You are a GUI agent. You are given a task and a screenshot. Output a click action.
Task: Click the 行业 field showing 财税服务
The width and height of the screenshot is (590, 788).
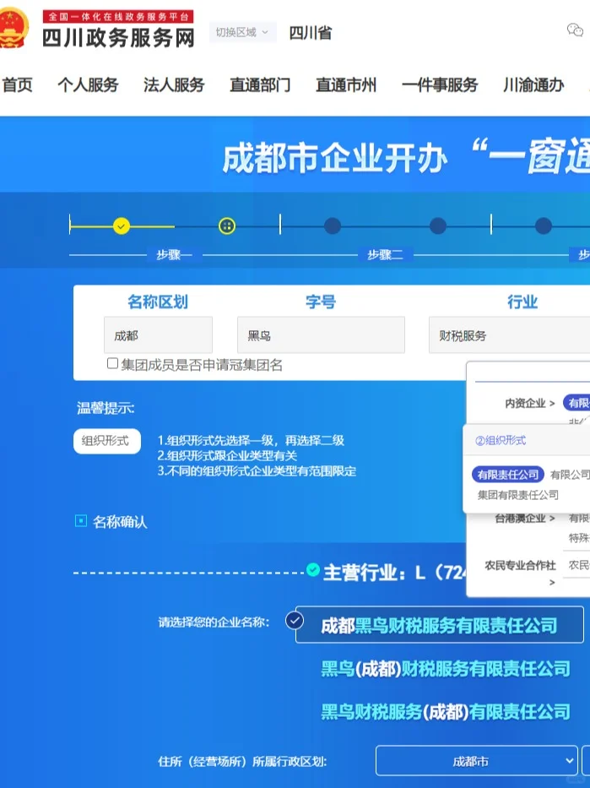coord(506,335)
